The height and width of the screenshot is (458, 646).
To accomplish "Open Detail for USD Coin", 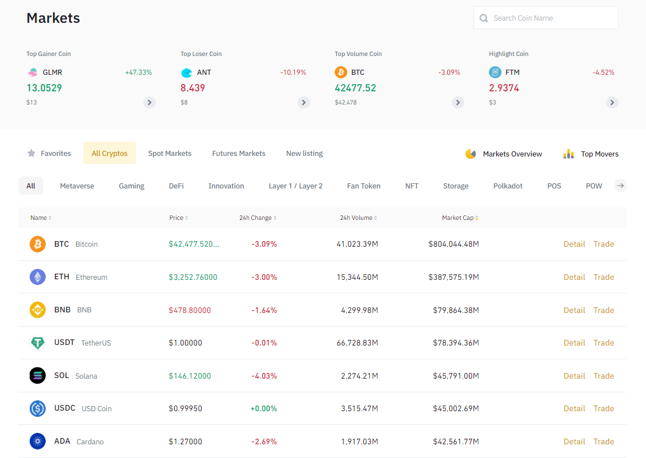I will [574, 408].
